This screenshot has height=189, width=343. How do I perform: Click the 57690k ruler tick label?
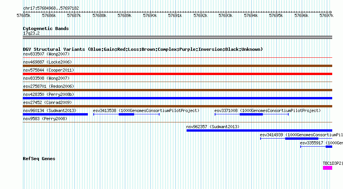(150, 15)
